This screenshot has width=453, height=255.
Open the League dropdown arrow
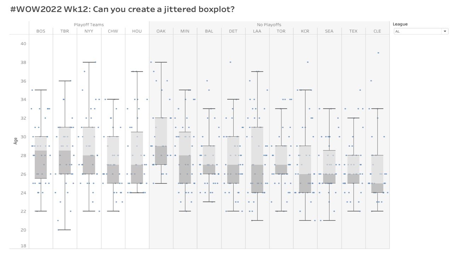tap(445, 31)
